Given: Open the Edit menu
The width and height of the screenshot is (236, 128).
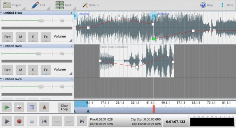Looking at the screenshot, I should [x=39, y=5].
